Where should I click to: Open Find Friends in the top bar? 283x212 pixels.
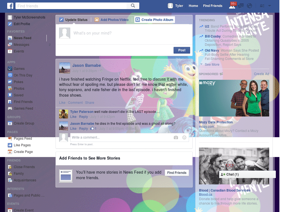pos(213,6)
